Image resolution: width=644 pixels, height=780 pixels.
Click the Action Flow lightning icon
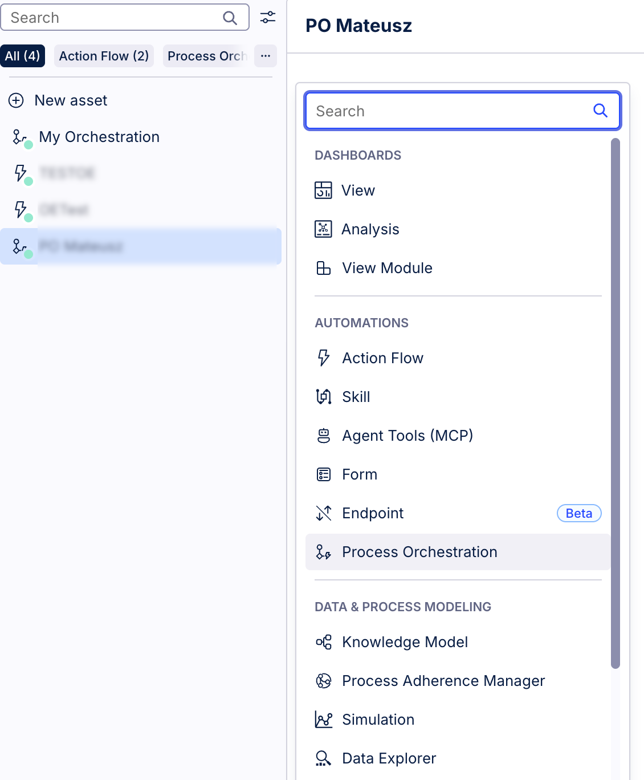[x=324, y=358]
